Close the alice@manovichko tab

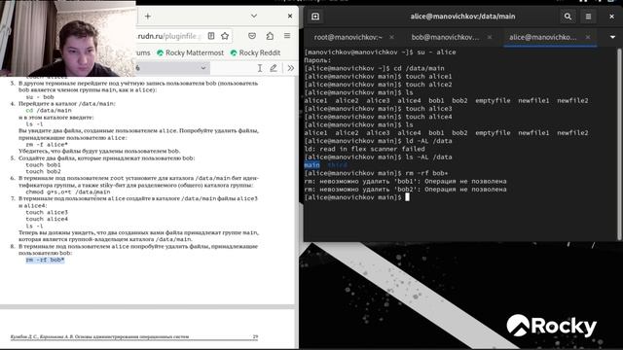pos(588,37)
